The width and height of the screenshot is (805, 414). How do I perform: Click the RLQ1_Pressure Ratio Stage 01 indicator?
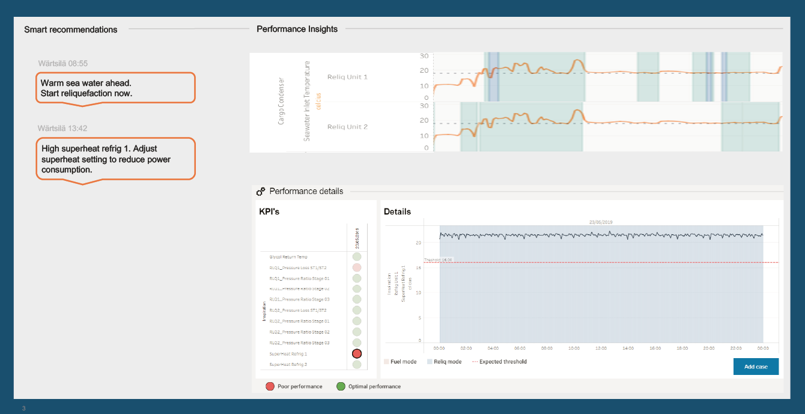(357, 279)
